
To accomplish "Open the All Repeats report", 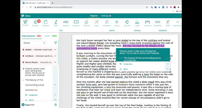I will click(107, 23).
